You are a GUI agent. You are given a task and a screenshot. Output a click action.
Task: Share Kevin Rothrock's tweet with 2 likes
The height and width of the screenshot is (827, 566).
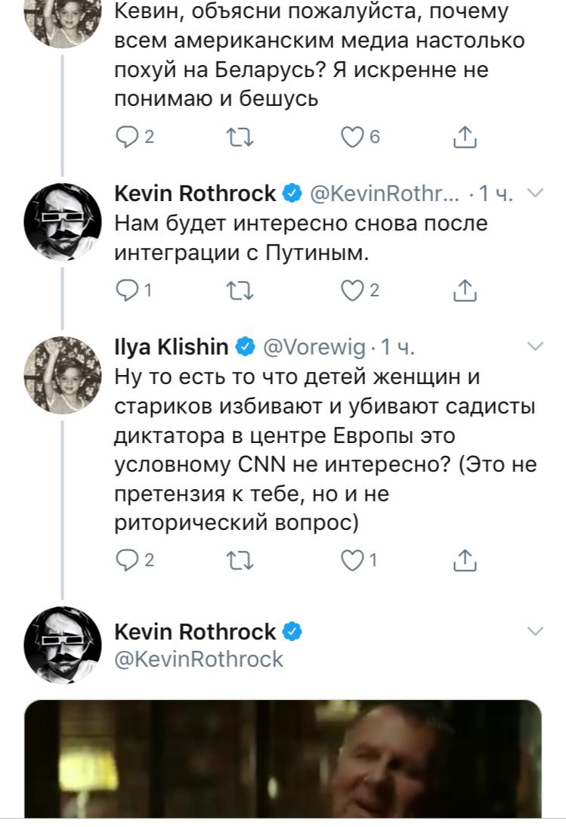click(x=465, y=290)
